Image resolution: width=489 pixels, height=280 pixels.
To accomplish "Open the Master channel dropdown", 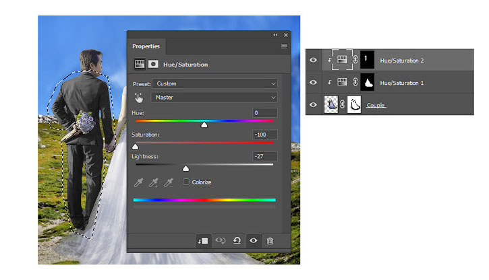I will 214,98.
